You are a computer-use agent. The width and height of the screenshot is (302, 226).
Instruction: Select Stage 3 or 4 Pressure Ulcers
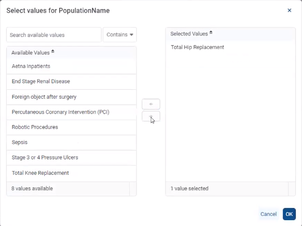click(72, 158)
